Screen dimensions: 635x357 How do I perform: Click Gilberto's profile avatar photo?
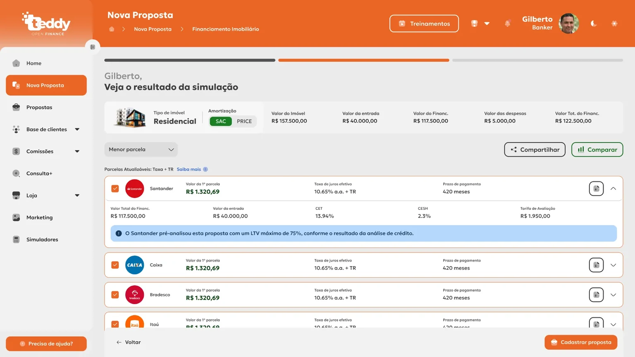click(x=569, y=24)
